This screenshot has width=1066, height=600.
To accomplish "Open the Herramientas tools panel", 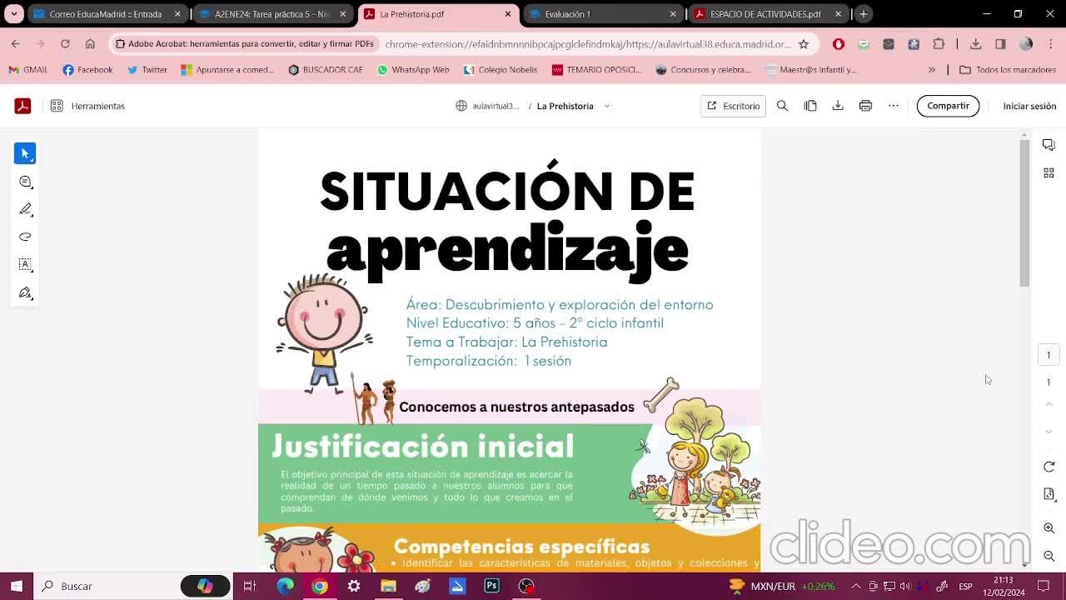I will tap(87, 106).
